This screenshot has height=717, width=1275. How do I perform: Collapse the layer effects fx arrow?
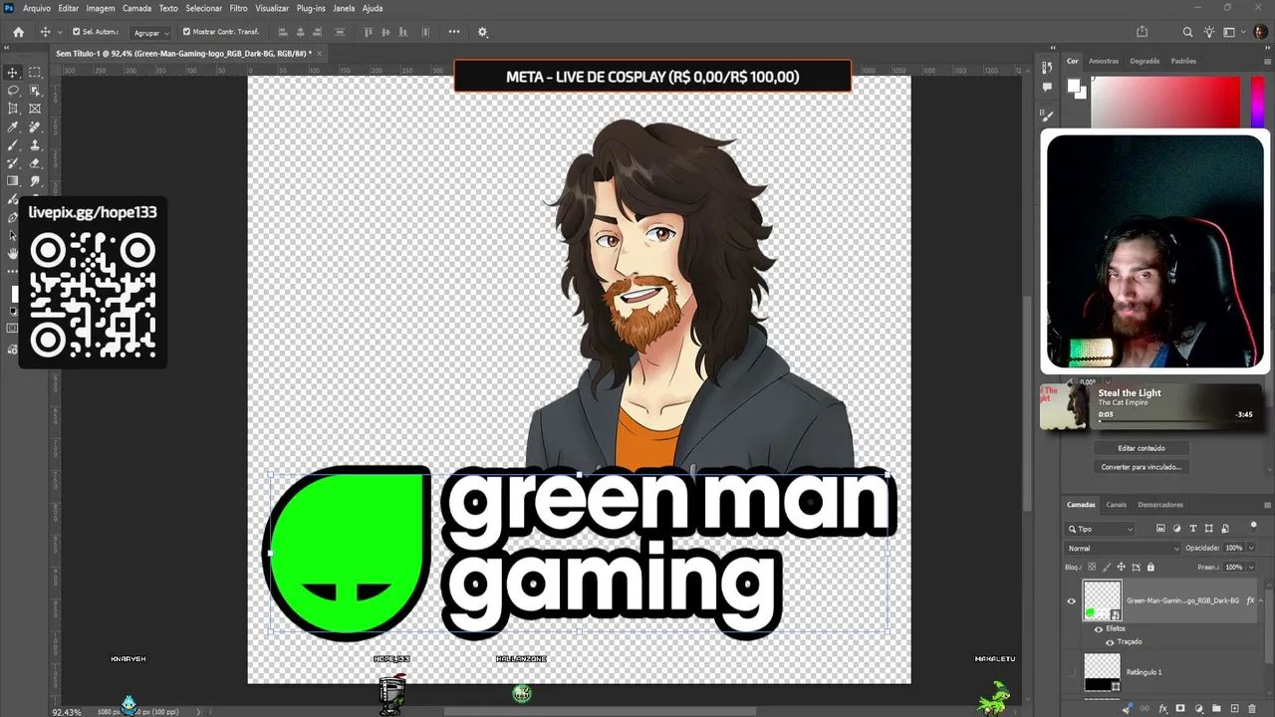pyautogui.click(x=1261, y=601)
